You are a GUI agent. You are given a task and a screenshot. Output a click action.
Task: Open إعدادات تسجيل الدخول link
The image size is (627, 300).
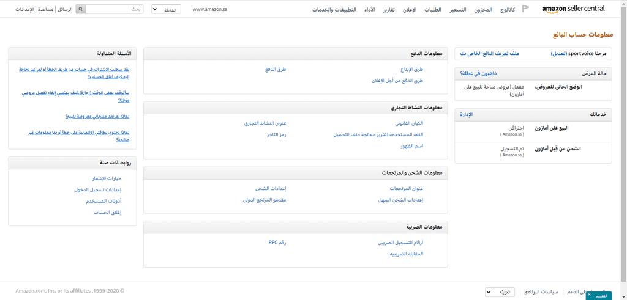click(97, 190)
